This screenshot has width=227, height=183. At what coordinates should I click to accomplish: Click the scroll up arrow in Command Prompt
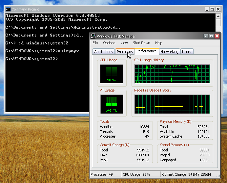218,16
